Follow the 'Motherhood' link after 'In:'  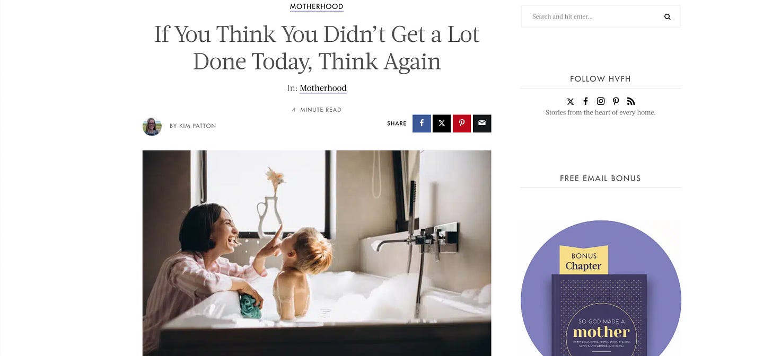(x=323, y=88)
